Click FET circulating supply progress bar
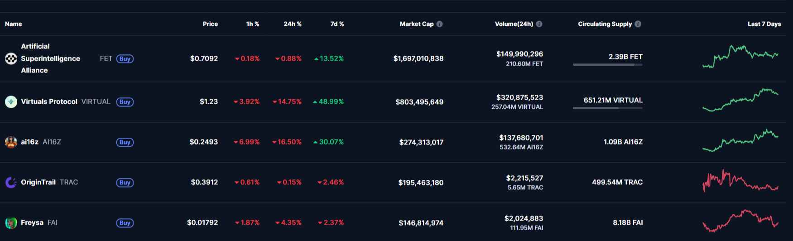This screenshot has width=793, height=241. [607, 65]
